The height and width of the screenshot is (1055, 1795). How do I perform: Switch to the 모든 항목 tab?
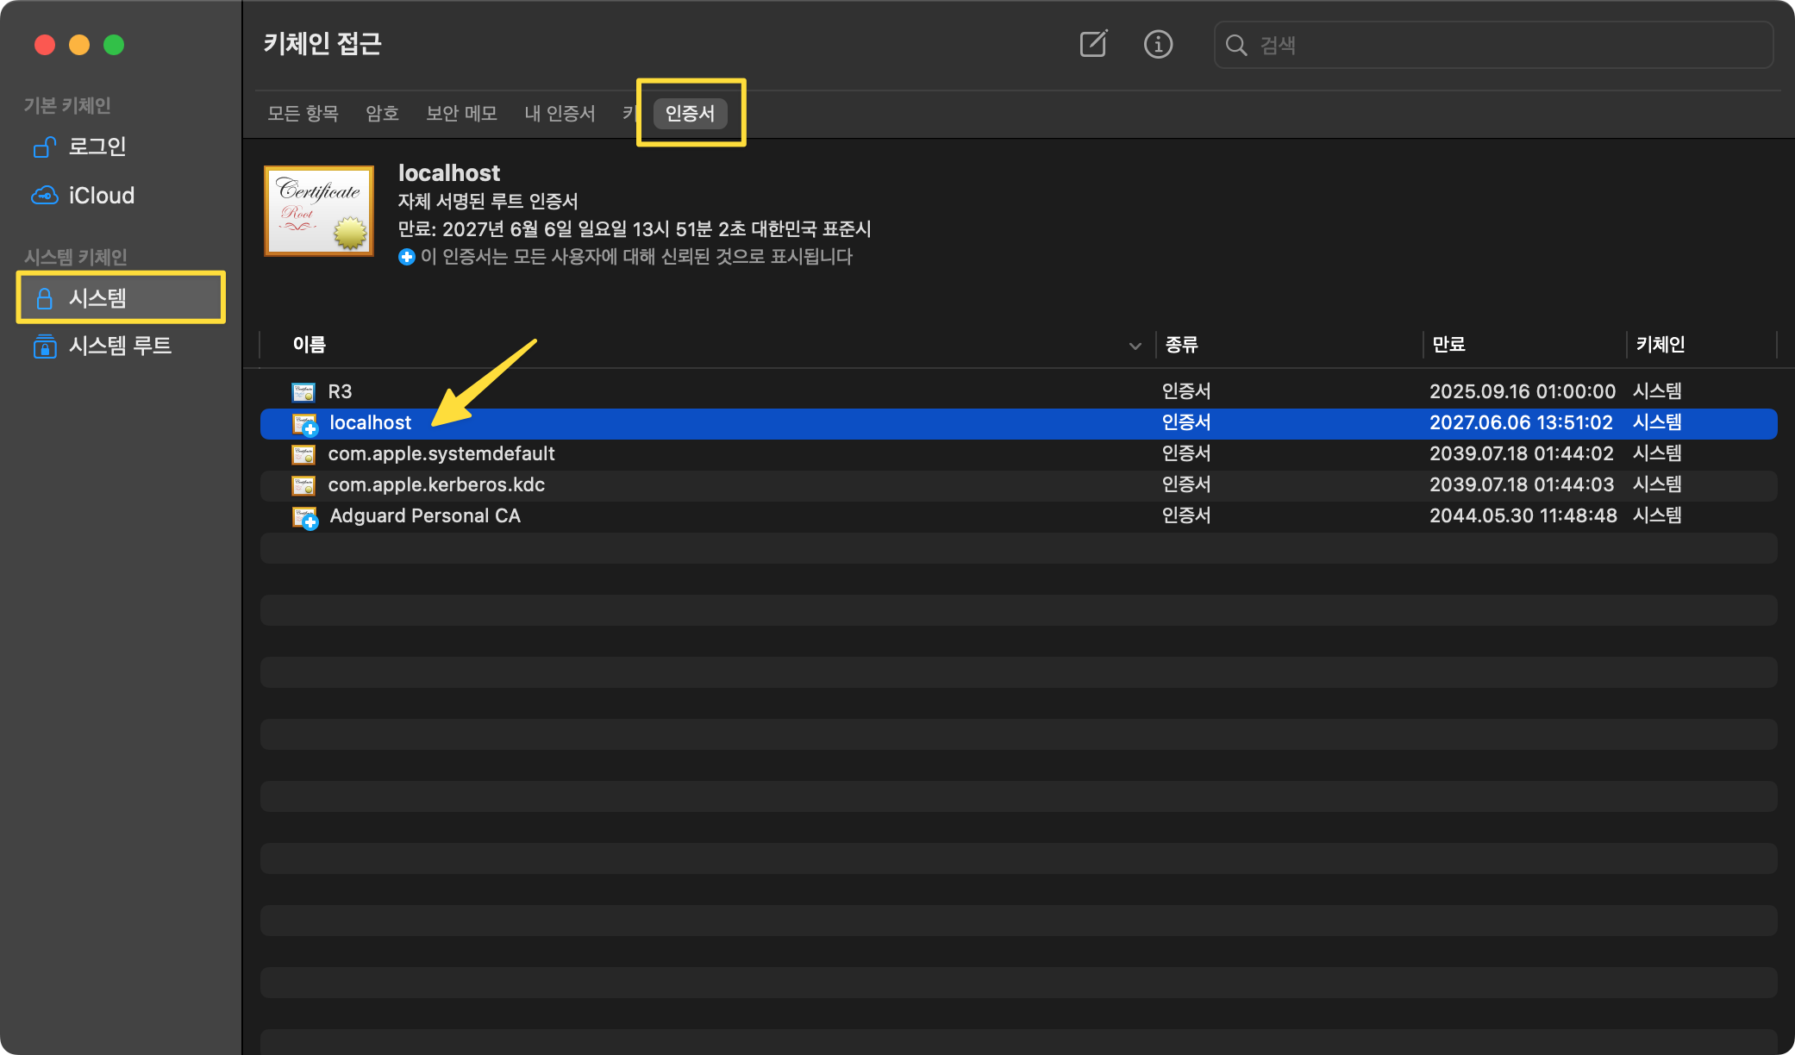coord(303,114)
